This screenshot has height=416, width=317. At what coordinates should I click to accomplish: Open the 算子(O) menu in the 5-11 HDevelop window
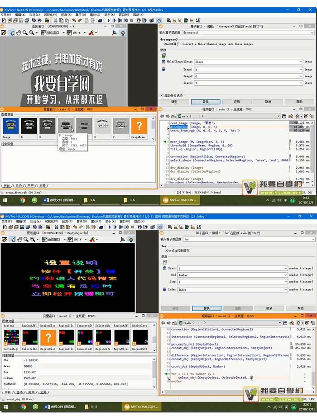pyautogui.click(x=82, y=221)
